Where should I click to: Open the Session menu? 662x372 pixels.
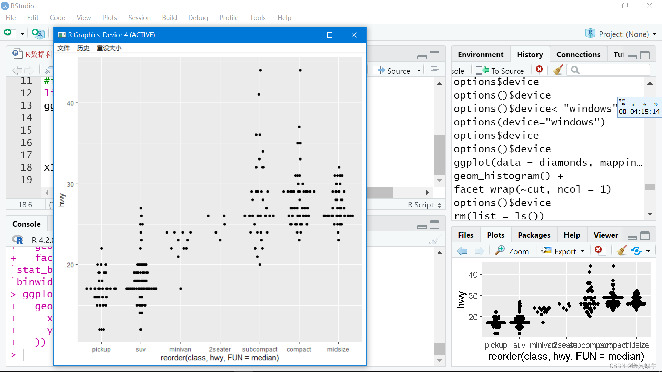[139, 18]
